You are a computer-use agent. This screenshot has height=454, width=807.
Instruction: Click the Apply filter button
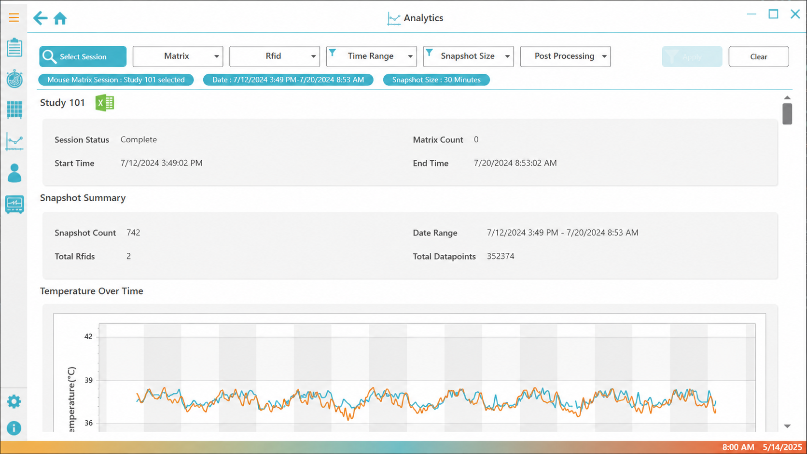[692, 56]
